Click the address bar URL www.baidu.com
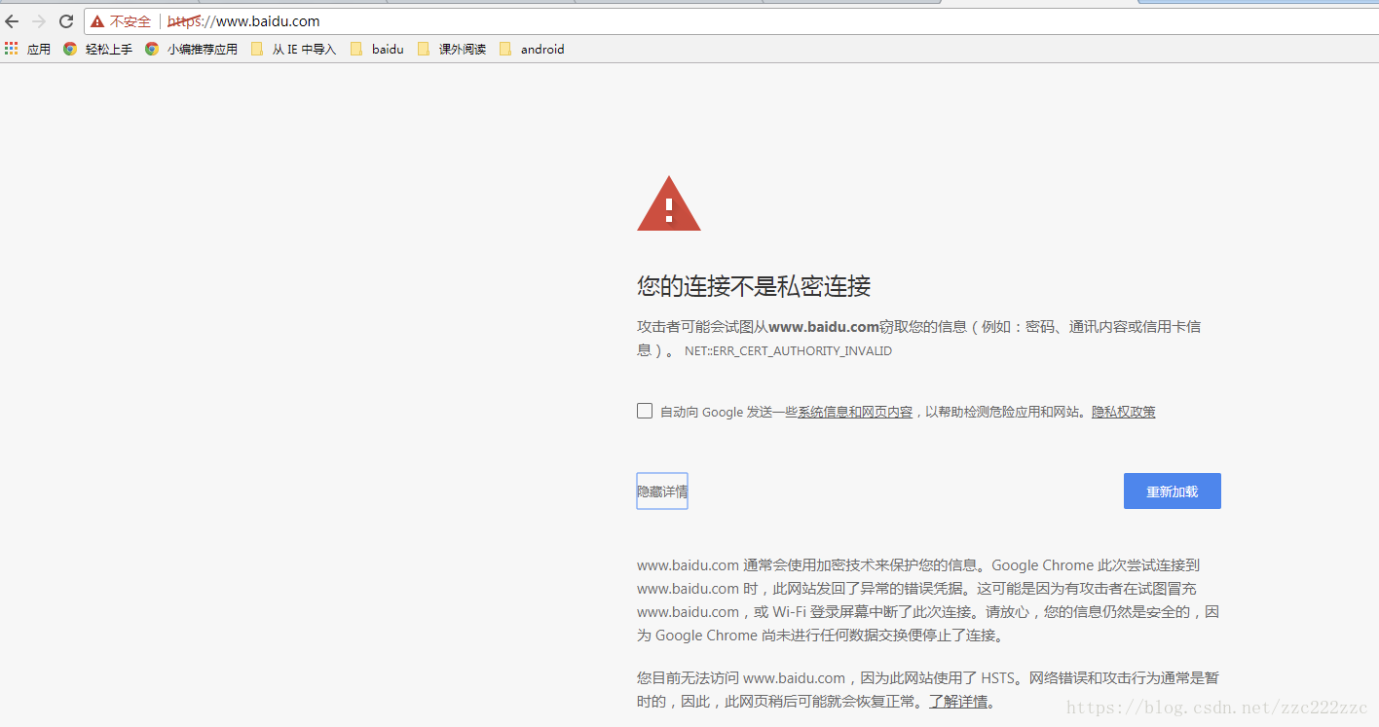The height and width of the screenshot is (727, 1379). click(243, 21)
